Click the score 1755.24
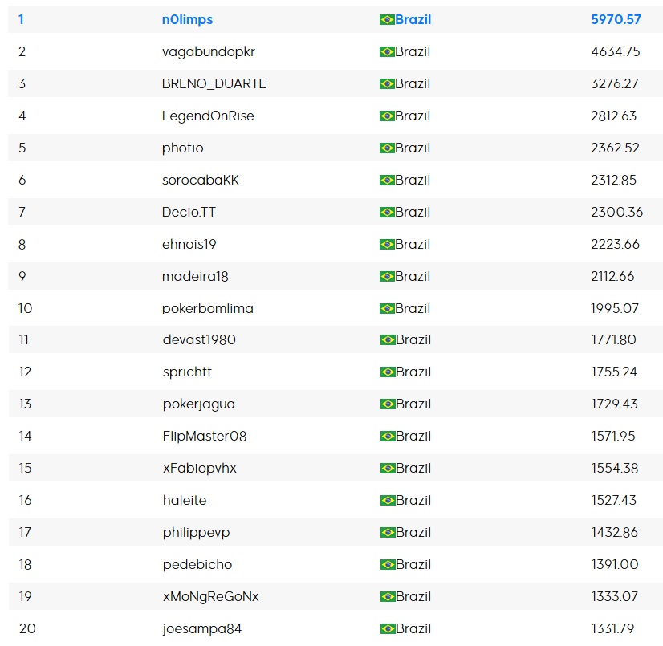This screenshot has width=663, height=646. coord(614,372)
